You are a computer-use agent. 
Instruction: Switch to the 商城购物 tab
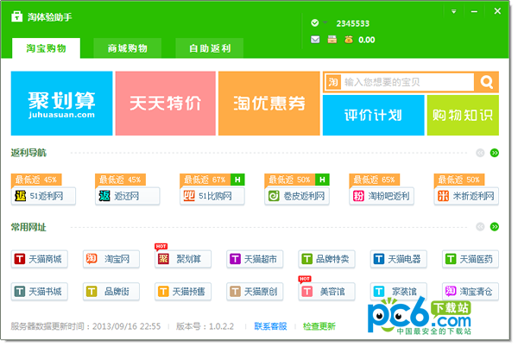(128, 48)
